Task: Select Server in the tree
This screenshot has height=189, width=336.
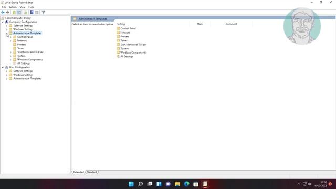Action: point(21,48)
